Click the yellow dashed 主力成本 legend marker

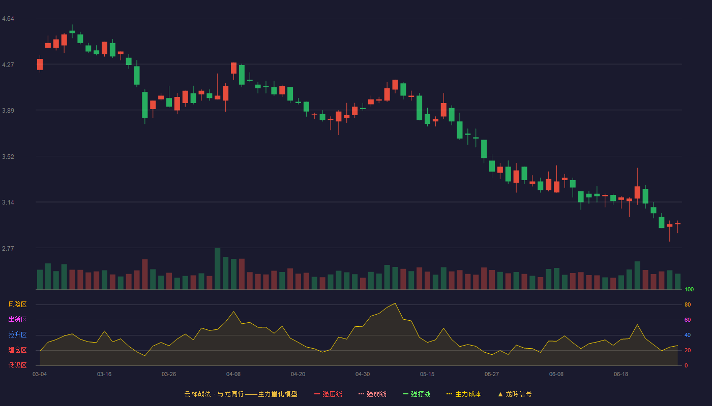449,394
